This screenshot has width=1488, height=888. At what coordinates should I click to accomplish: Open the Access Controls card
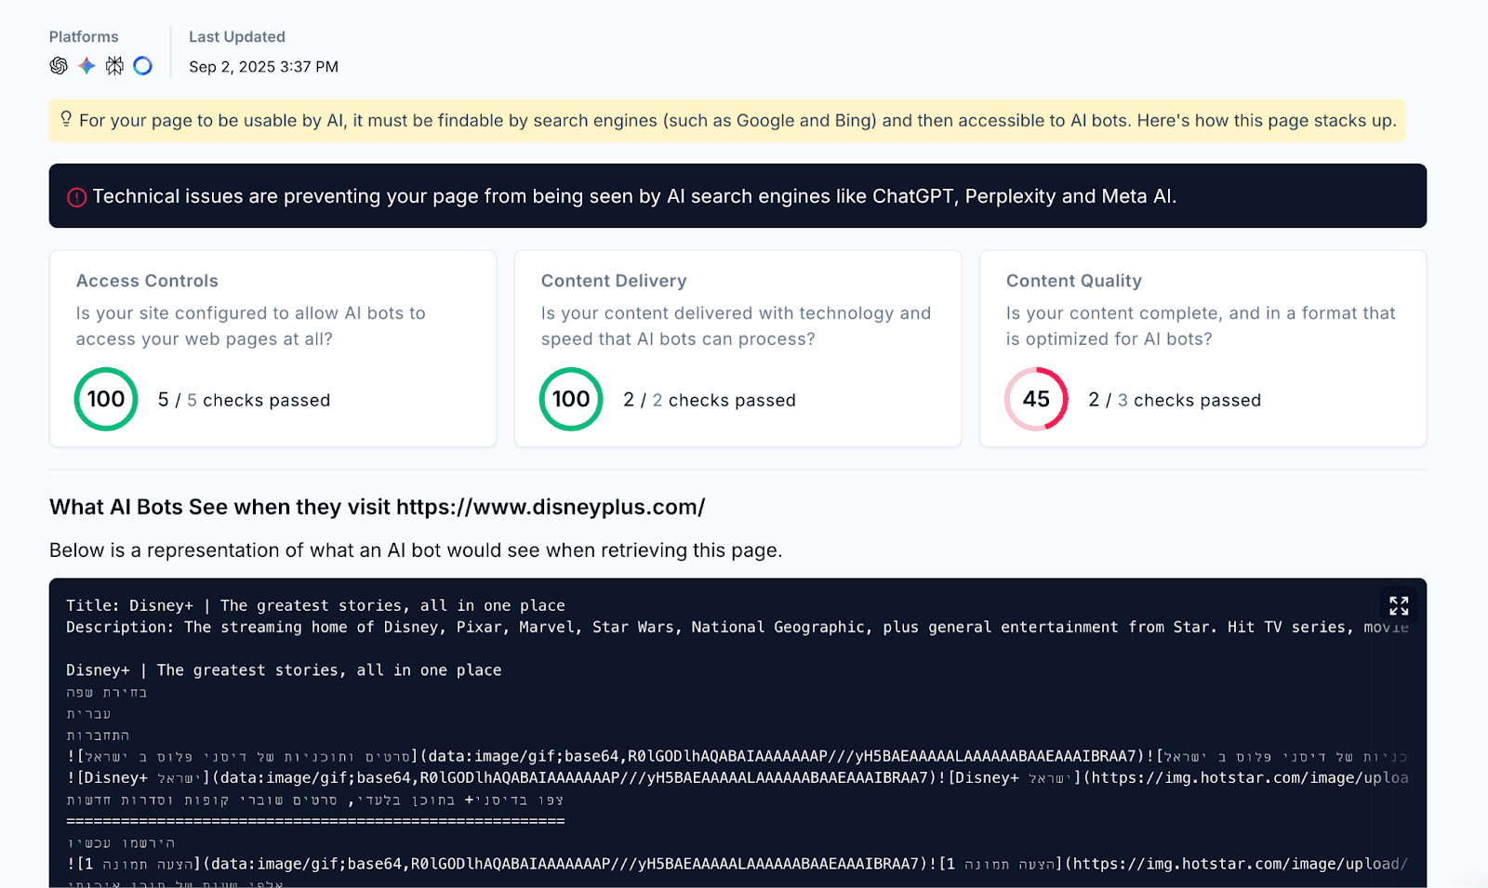pos(147,281)
